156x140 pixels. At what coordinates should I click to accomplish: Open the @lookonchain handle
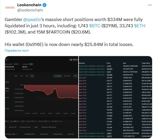pyautogui.click(x=30, y=10)
